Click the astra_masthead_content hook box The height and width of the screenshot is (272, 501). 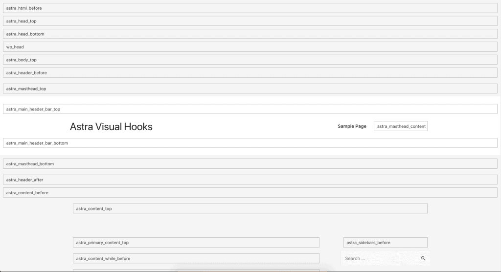[x=401, y=126]
